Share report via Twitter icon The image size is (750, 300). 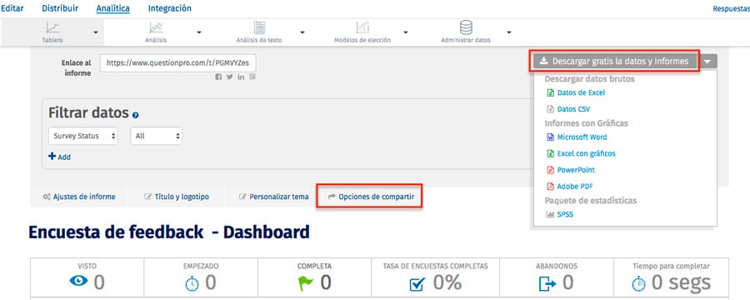pyautogui.click(x=230, y=77)
